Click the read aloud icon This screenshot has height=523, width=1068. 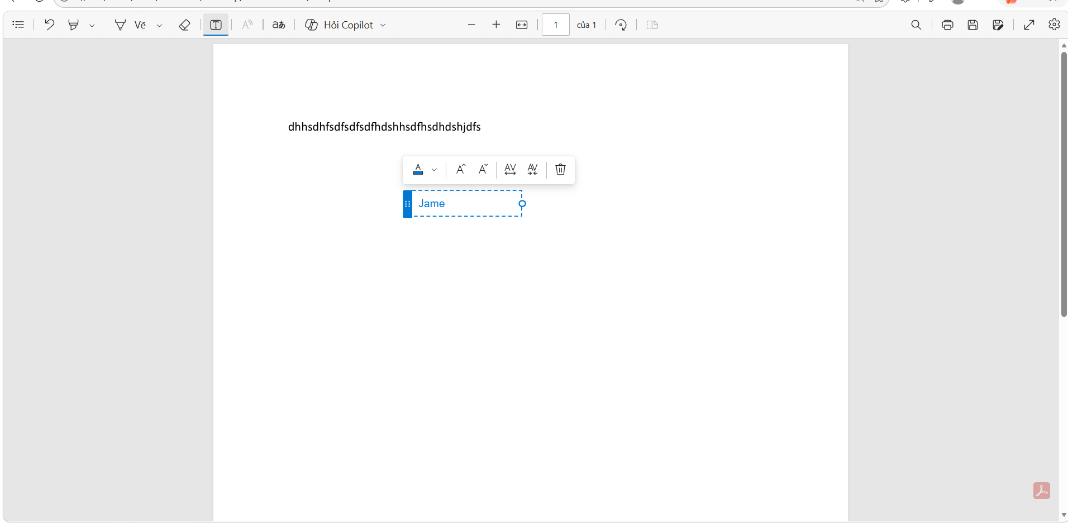coord(247,25)
